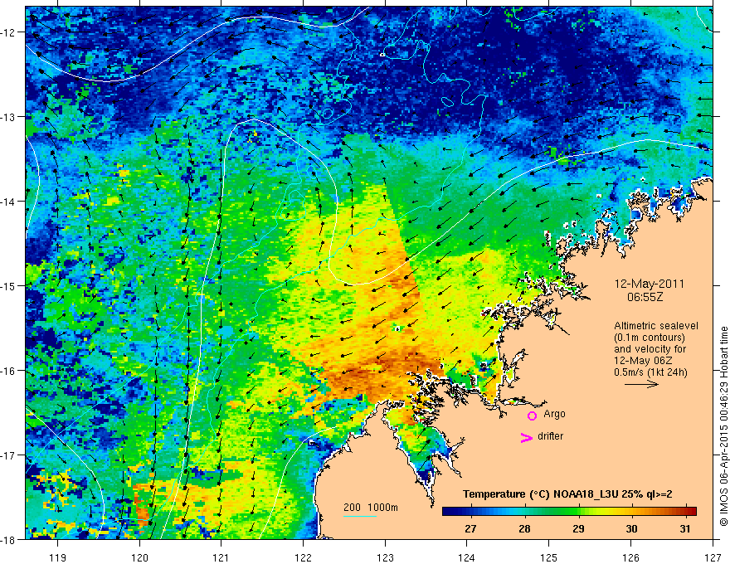Click the '123' longitude axis label

(385, 557)
